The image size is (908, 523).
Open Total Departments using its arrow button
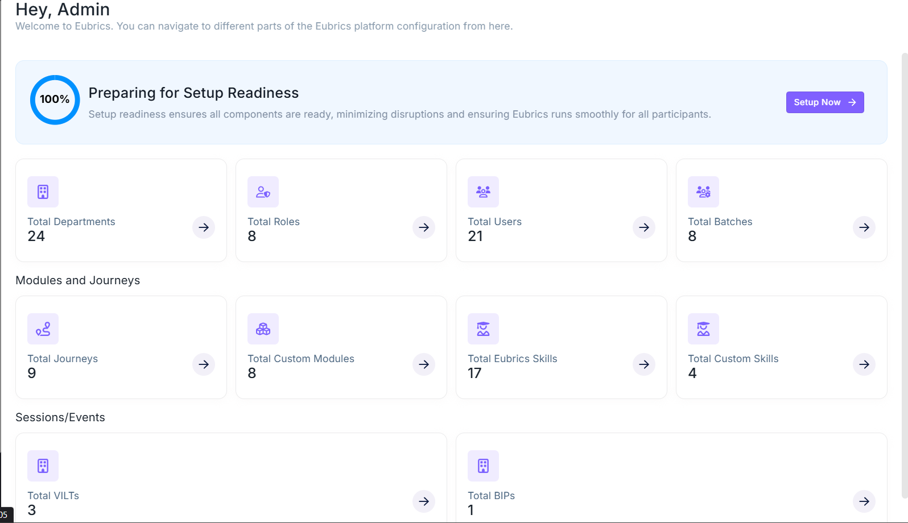[204, 227]
